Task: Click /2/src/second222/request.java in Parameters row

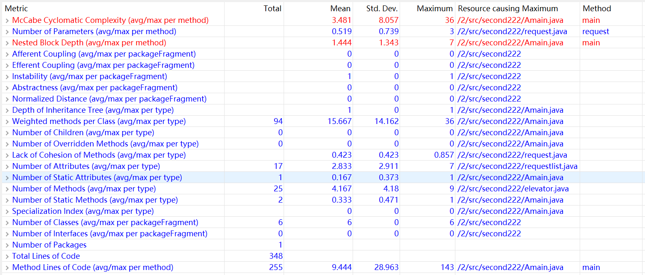Action: coord(512,31)
